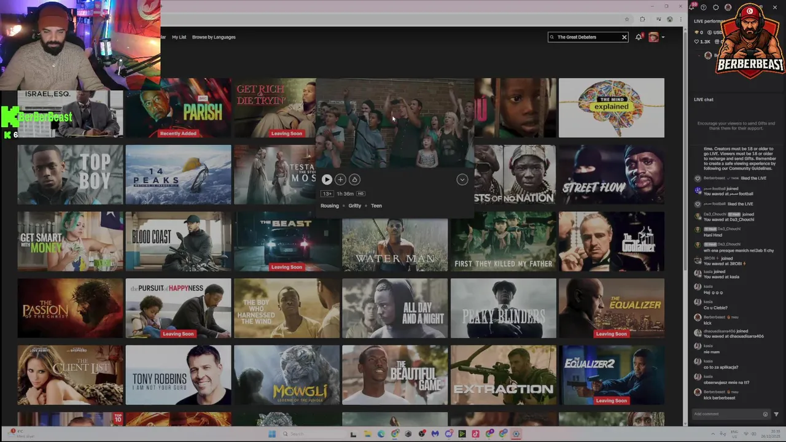
Task: Clear the search field with X
Action: pos(624,37)
